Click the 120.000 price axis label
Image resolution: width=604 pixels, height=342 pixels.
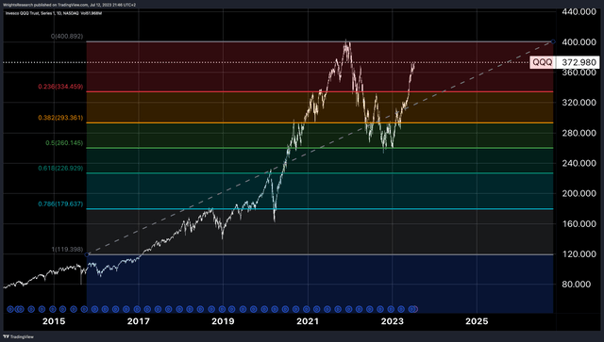[x=579, y=253]
